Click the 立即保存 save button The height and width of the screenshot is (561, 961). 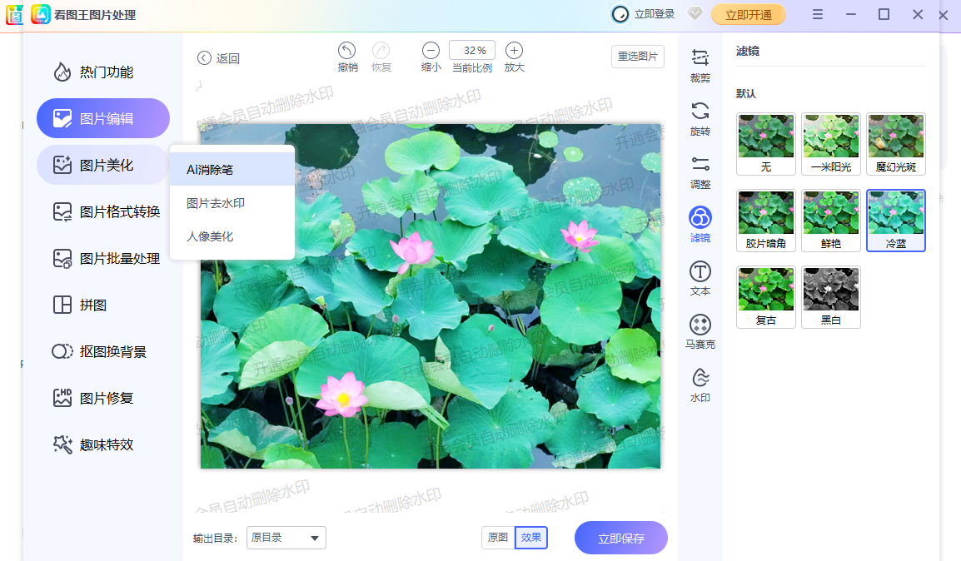(x=620, y=538)
